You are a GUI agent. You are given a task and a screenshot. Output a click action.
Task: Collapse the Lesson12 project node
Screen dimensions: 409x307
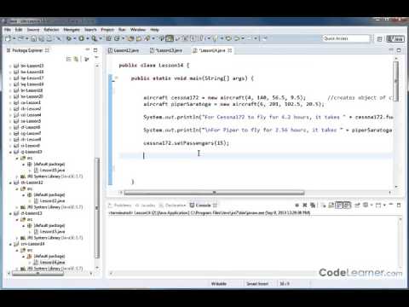tap(10, 182)
